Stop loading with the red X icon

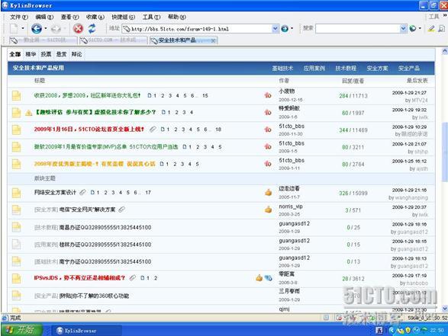(78, 28)
